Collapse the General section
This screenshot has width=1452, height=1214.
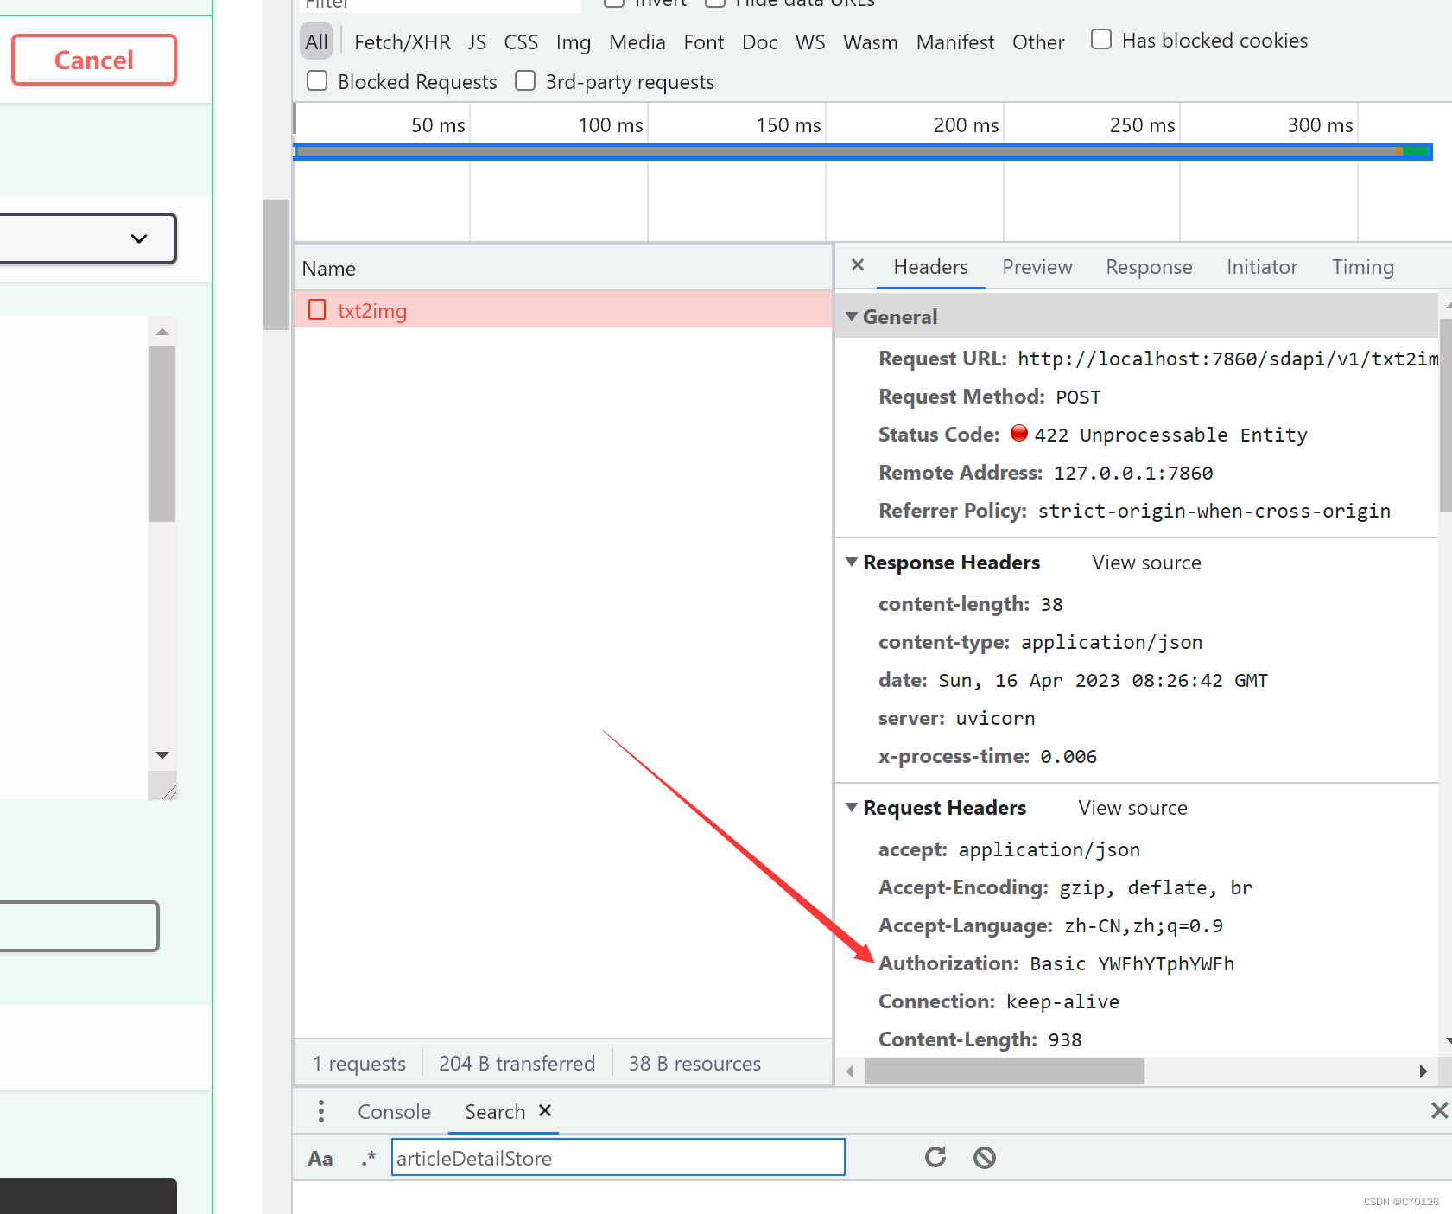click(x=853, y=317)
